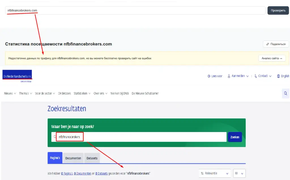The height and width of the screenshot is (180, 290).
Task: Expand the Statistieken menu
Action: pyautogui.click(x=82, y=93)
